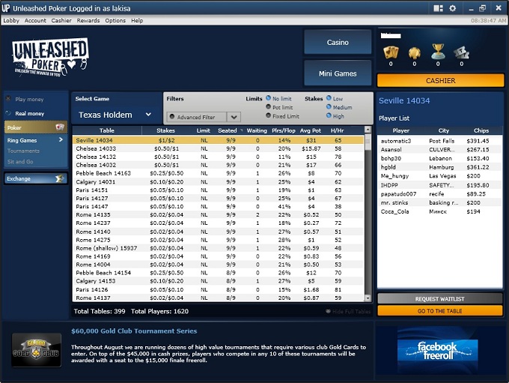The image size is (509, 383).
Task: Click the trophy icon in account panel
Action: click(438, 52)
